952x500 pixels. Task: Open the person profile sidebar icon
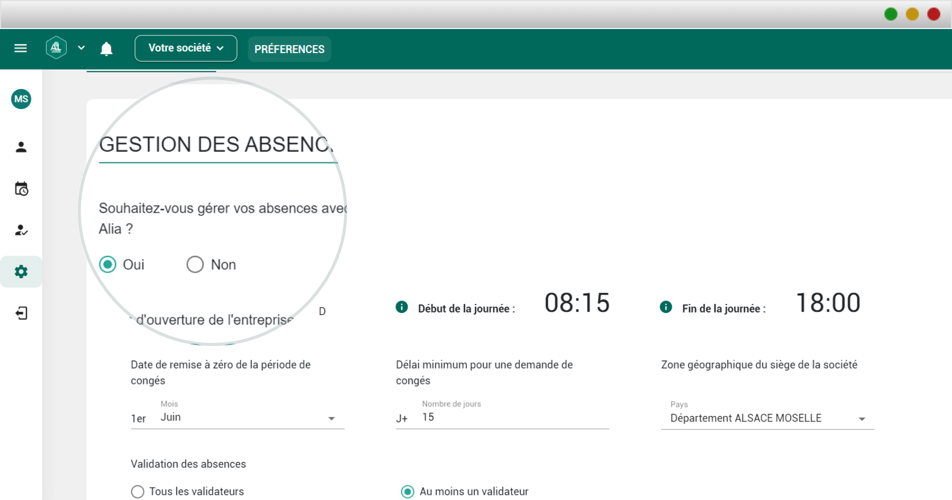point(21,147)
